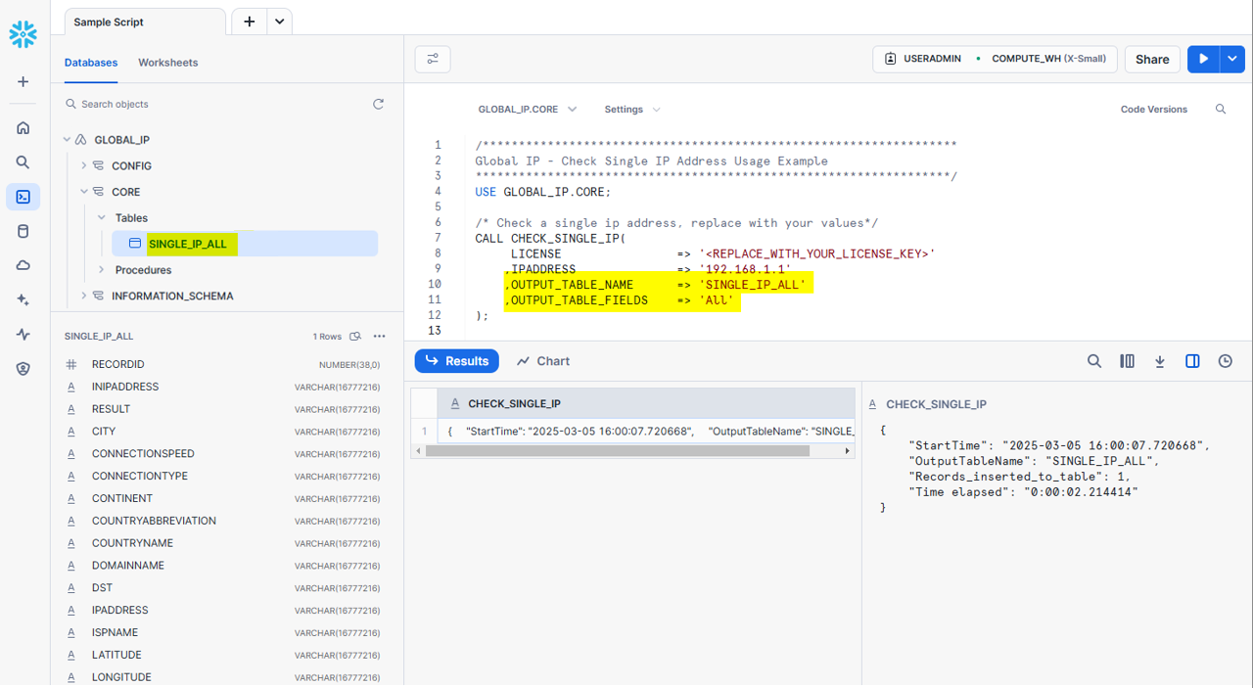1253x688 pixels.
Task: Open the Home icon in sidebar
Action: 23,128
